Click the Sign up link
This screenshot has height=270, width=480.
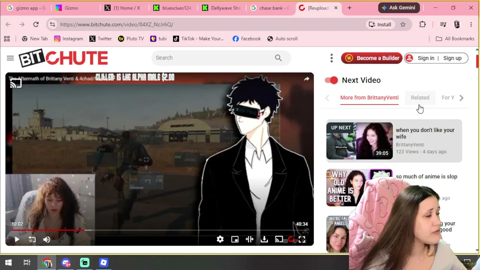tap(452, 58)
